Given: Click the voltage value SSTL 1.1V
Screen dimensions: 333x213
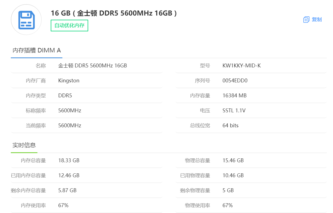Looking at the screenshot, I should pos(234,111).
